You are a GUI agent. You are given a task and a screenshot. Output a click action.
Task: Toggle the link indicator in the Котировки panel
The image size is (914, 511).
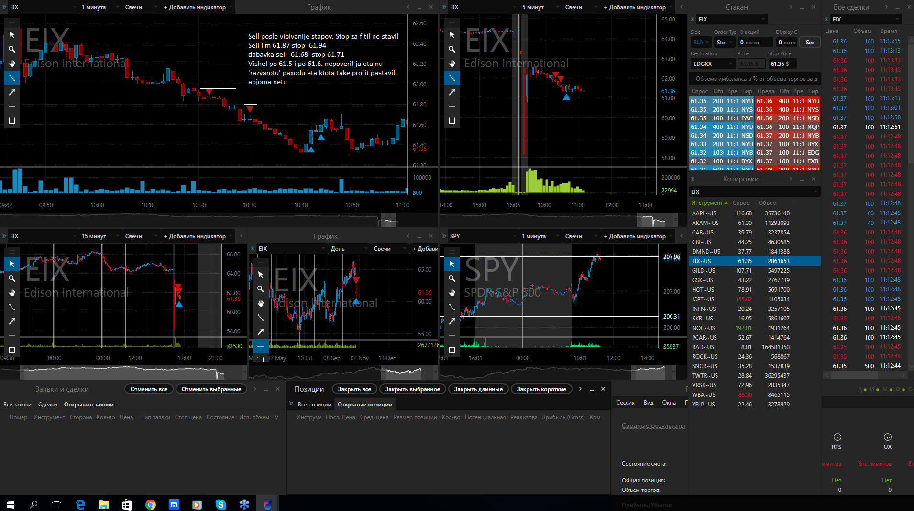click(693, 179)
